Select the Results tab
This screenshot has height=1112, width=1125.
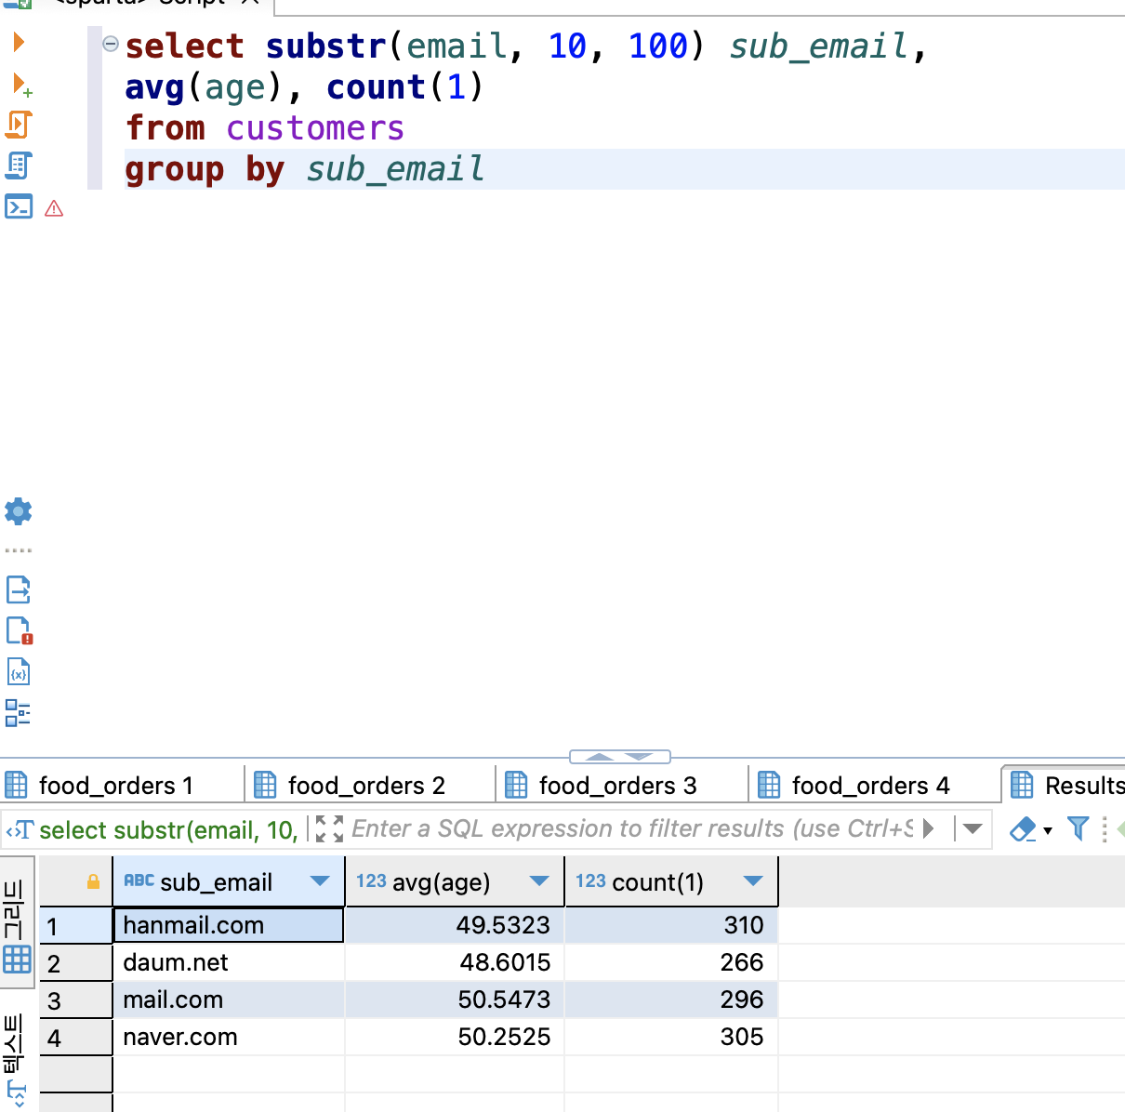[x=1065, y=785]
